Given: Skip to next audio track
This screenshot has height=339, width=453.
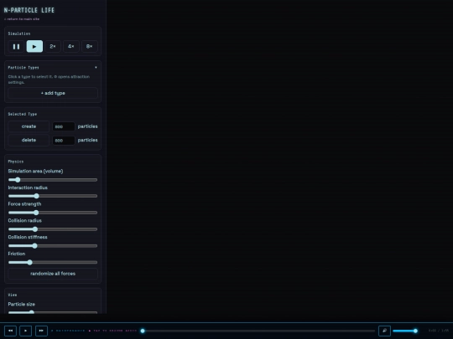Looking at the screenshot, I should point(41,331).
